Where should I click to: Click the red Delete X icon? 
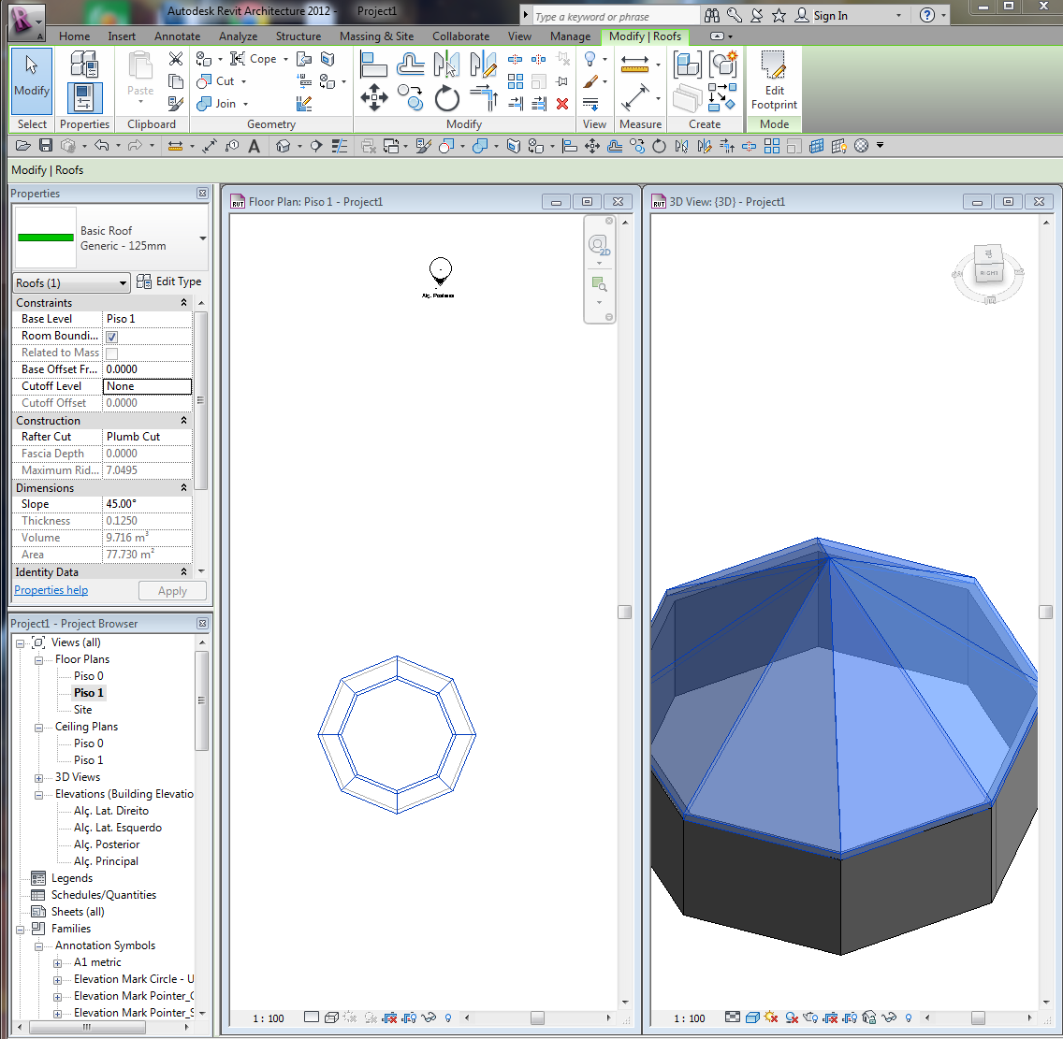[x=562, y=104]
